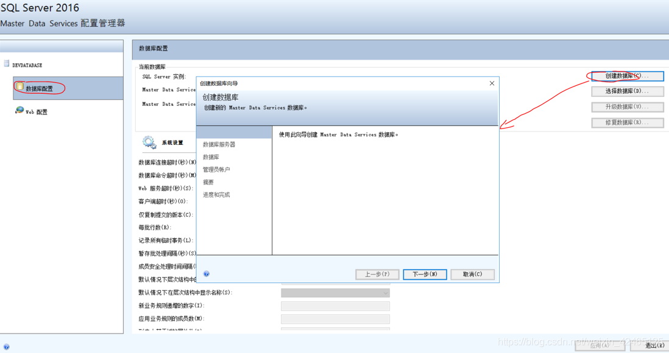Select the 数据库服务器 wizard step

pyautogui.click(x=219, y=144)
